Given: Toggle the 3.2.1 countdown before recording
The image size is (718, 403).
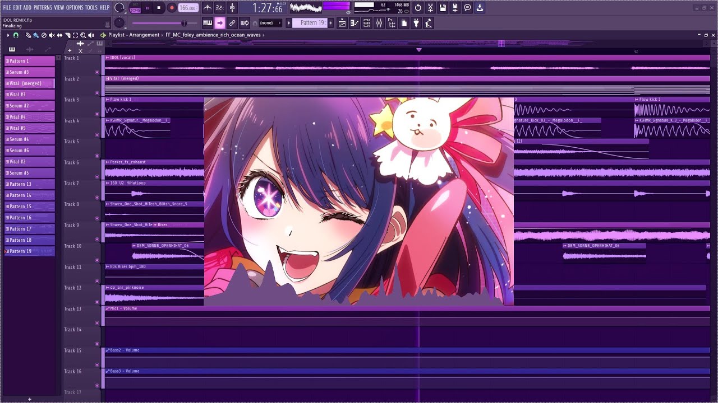Looking at the screenshot, I should (x=220, y=8).
